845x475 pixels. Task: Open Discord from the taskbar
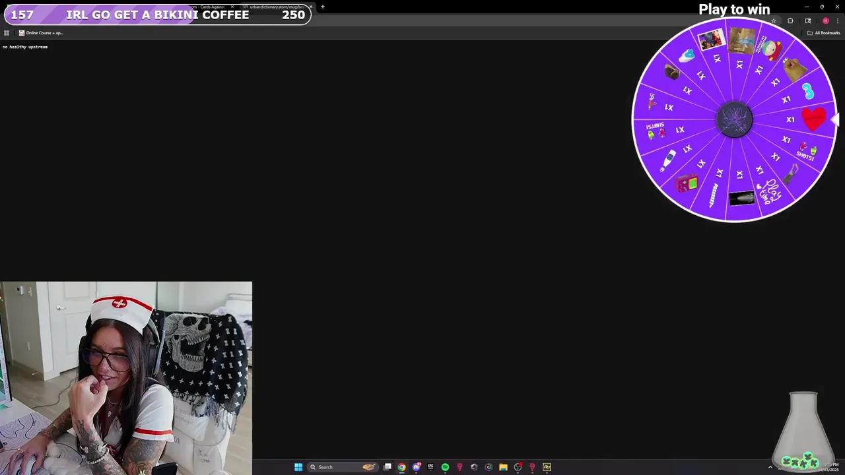tap(417, 467)
